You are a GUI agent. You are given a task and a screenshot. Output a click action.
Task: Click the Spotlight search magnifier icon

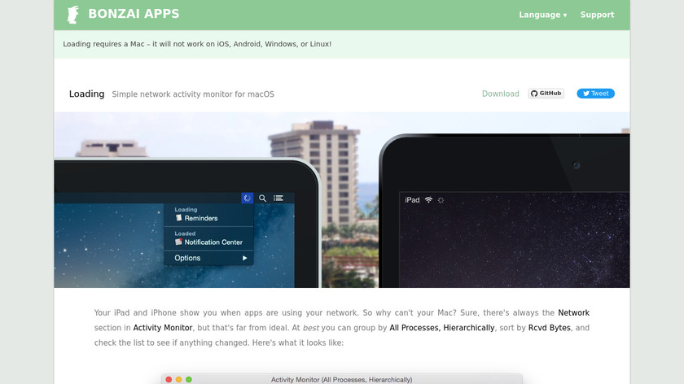pos(262,199)
